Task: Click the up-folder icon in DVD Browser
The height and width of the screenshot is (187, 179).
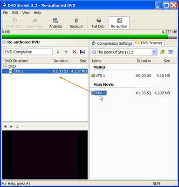Action: tap(162, 52)
